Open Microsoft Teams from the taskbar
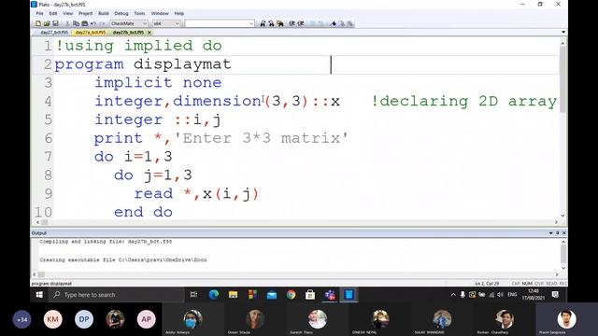The width and height of the screenshot is (598, 336). pyautogui.click(x=330, y=295)
